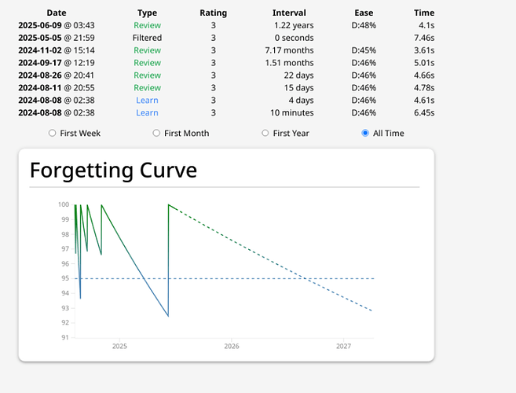Select the All Time radio button

pos(365,133)
